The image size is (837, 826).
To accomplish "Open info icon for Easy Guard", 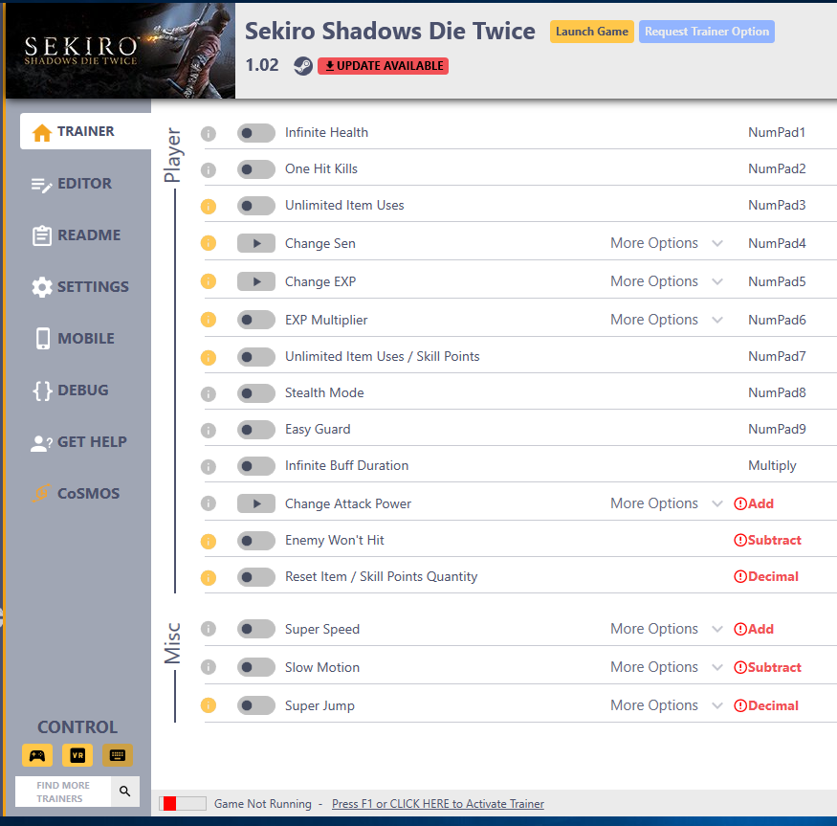I will (x=209, y=431).
